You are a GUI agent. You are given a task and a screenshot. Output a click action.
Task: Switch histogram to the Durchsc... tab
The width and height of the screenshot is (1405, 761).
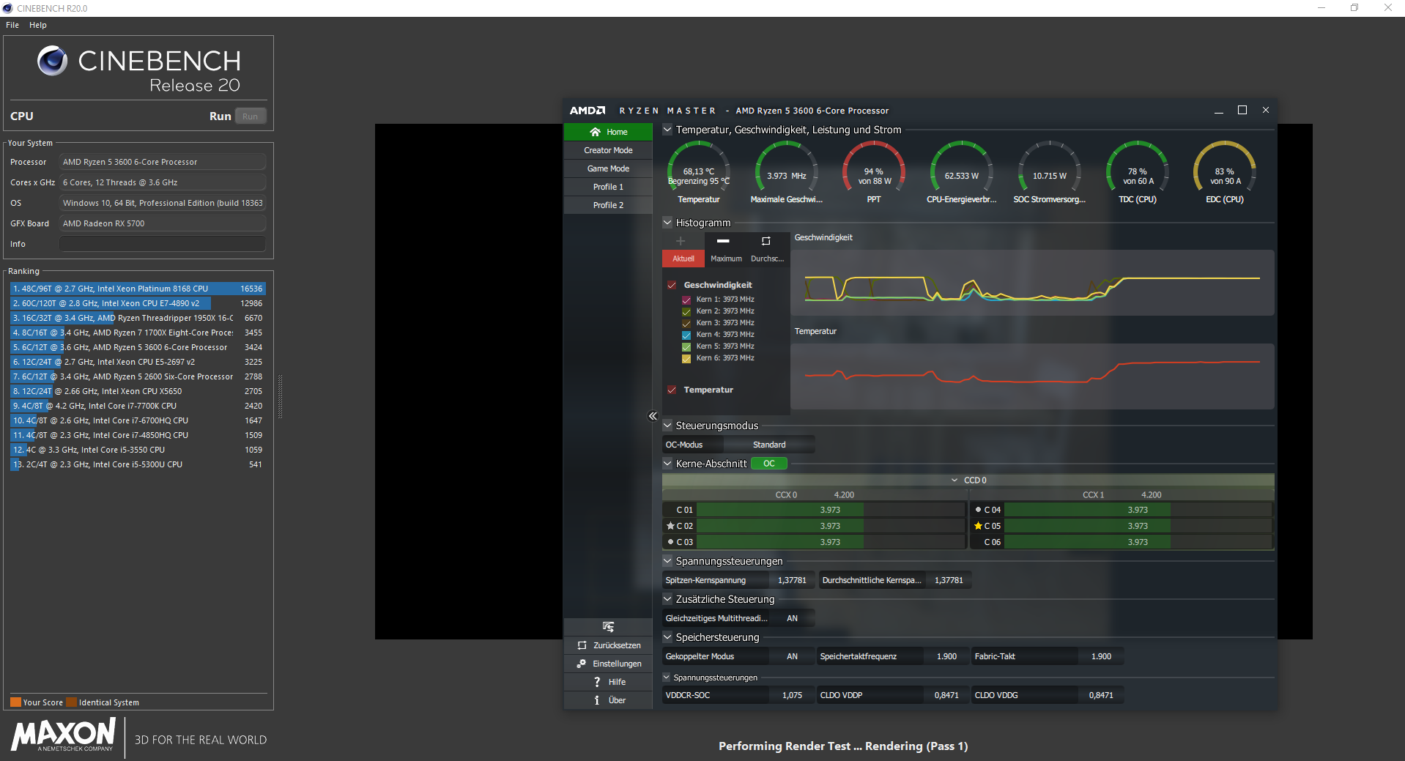point(768,259)
